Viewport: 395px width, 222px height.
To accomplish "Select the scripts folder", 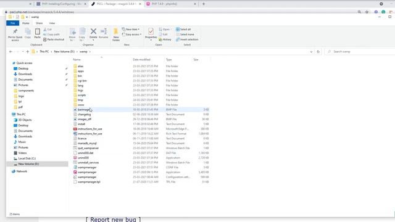I will [x=81, y=95].
